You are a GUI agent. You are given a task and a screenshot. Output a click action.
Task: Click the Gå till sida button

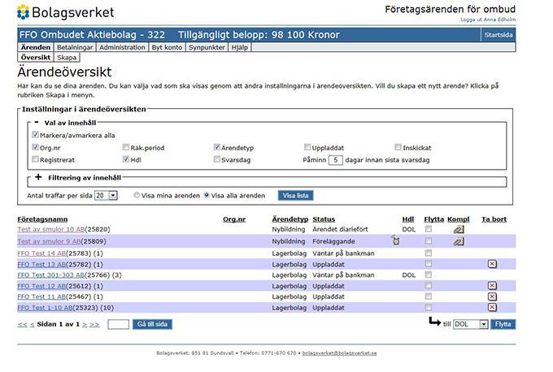point(152,324)
